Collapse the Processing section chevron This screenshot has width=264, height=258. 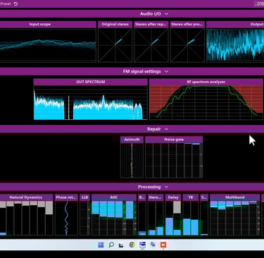tap(166, 187)
